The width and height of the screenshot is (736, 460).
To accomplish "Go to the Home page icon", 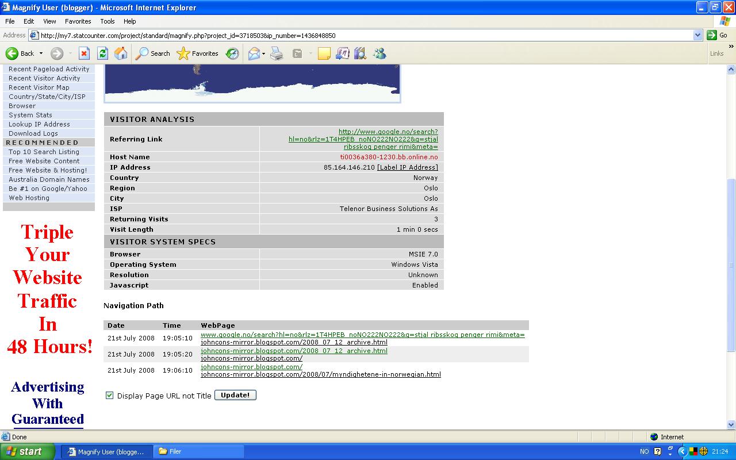I will click(121, 53).
